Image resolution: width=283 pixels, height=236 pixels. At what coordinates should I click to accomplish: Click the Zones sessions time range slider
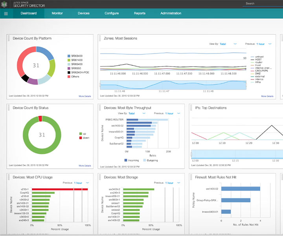tap(173, 84)
